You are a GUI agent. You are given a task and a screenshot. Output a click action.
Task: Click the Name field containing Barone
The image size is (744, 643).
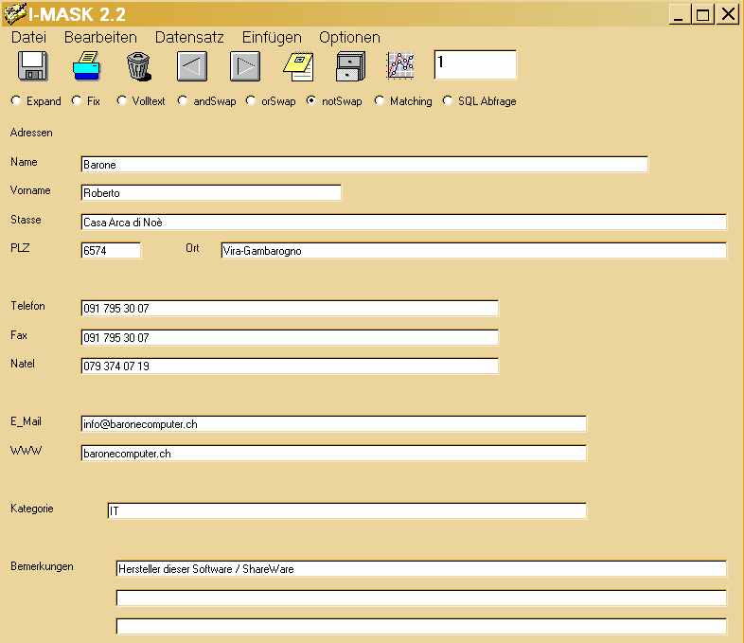point(364,164)
